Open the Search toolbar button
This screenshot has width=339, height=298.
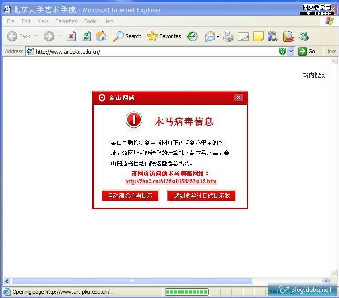tap(127, 36)
